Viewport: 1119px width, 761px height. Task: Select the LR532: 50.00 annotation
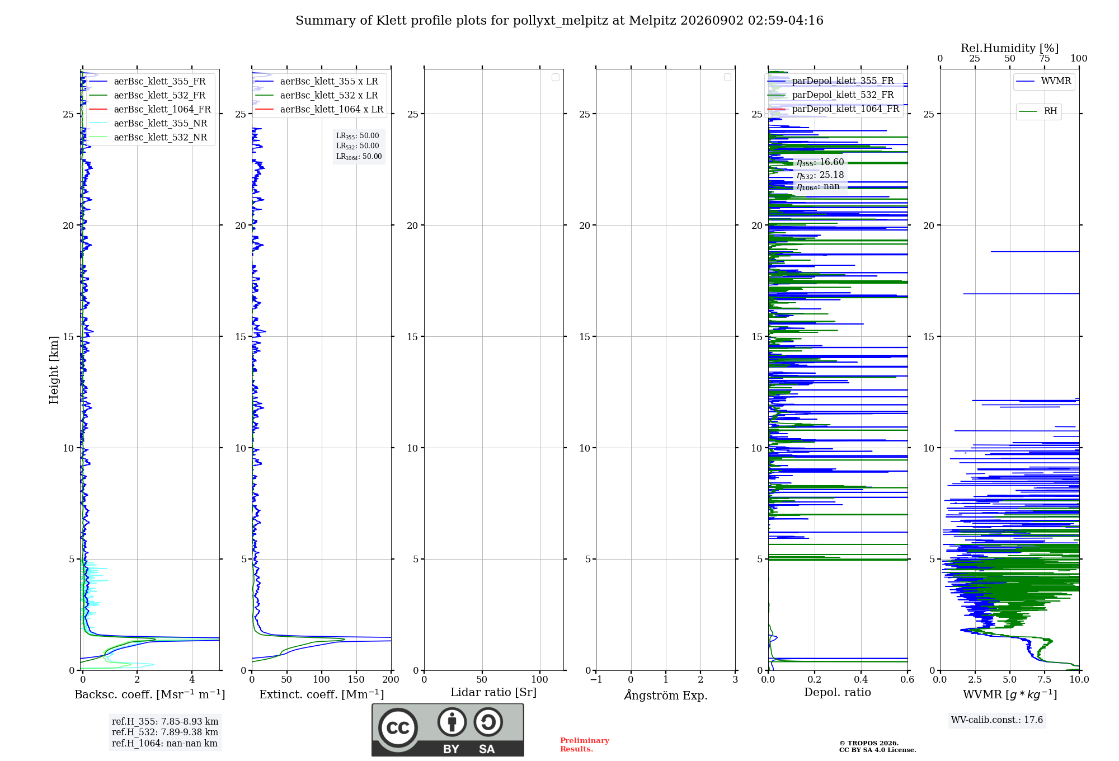point(358,146)
